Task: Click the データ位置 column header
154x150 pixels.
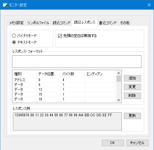Action: [x=49, y=74]
